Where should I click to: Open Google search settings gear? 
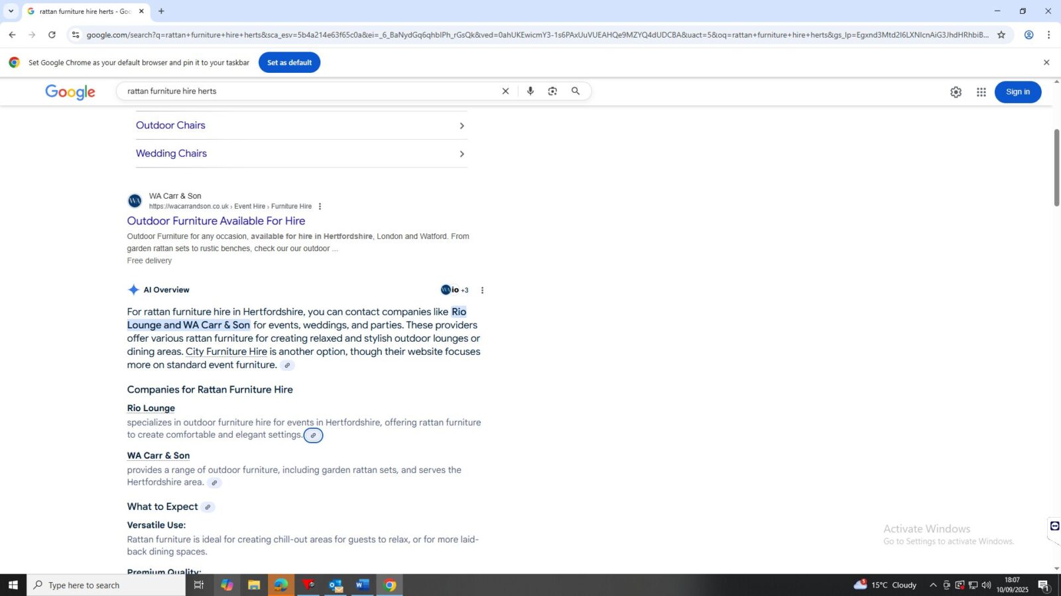click(956, 92)
